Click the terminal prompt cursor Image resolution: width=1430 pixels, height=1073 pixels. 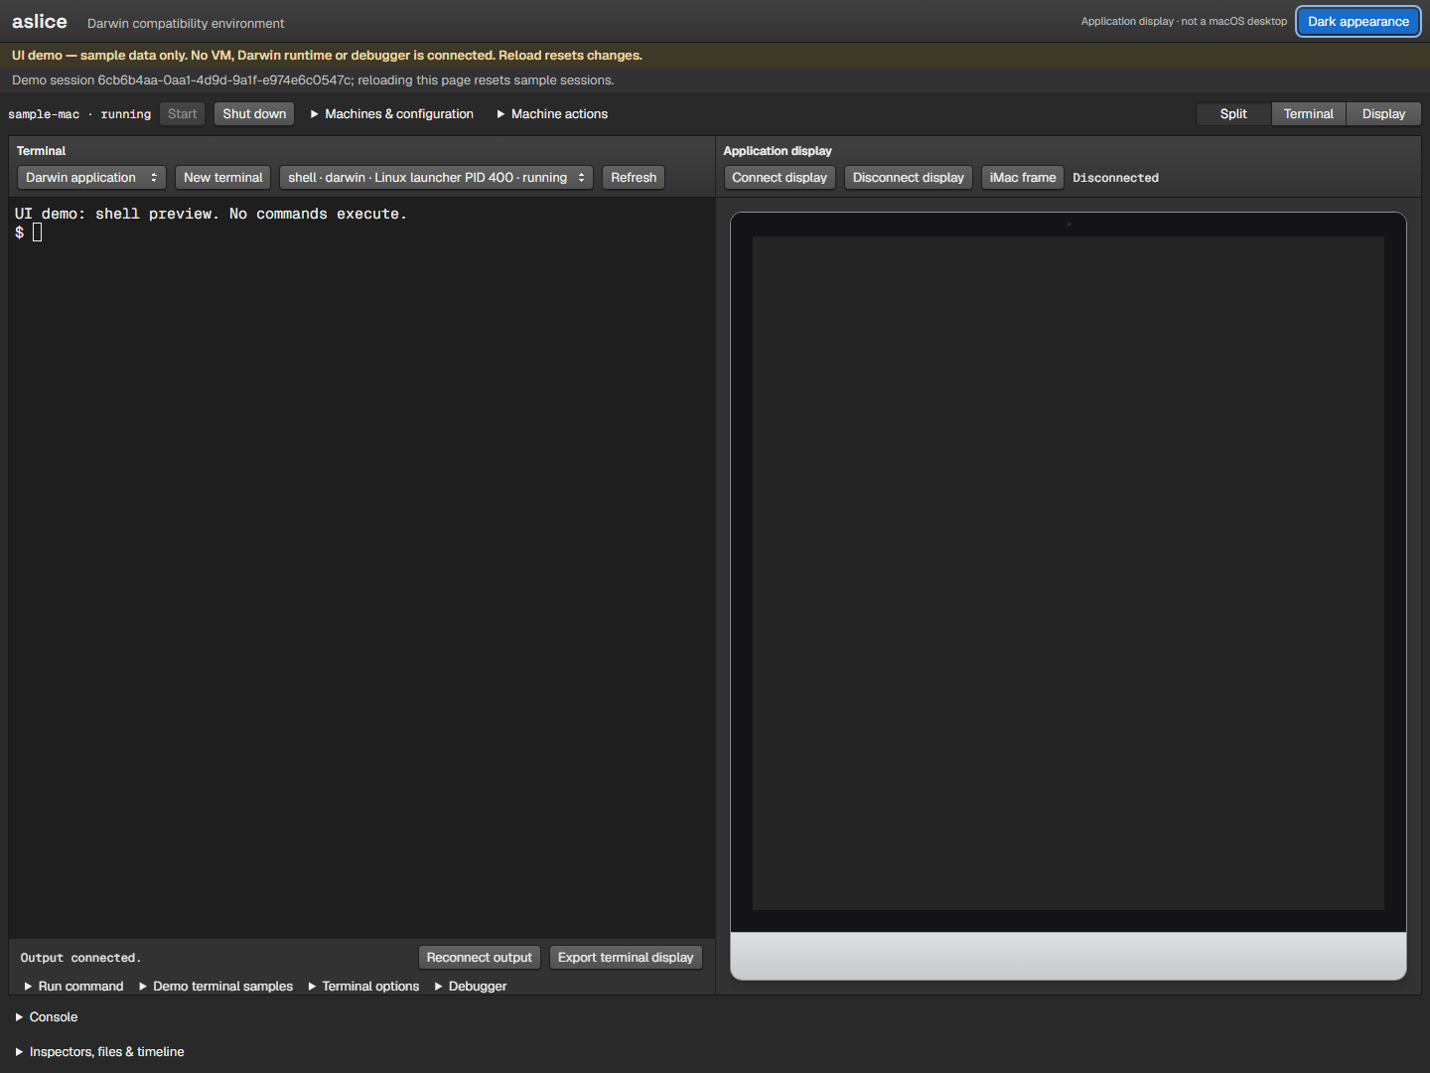tap(37, 232)
